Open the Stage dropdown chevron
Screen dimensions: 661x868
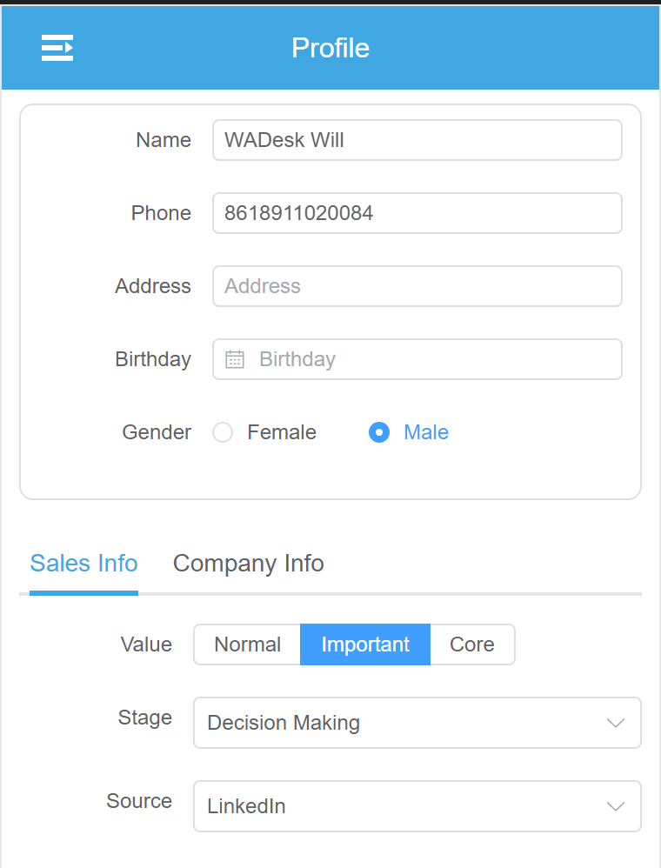coord(616,723)
